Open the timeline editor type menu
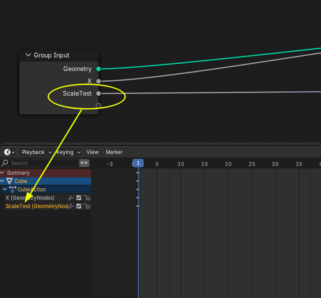The height and width of the screenshot is (298, 321). click(9, 152)
